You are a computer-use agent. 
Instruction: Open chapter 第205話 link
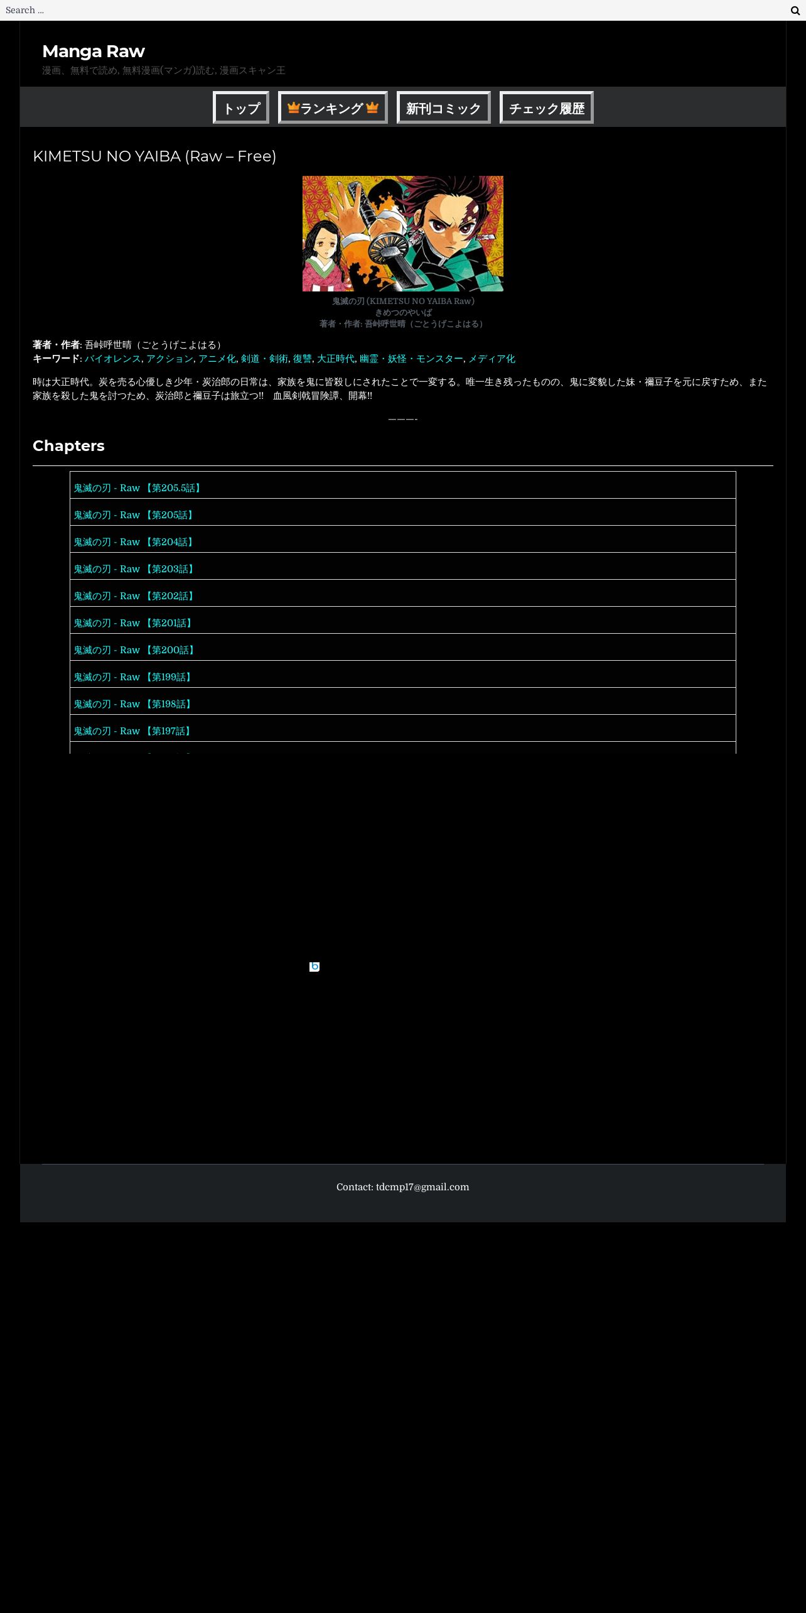tap(135, 515)
